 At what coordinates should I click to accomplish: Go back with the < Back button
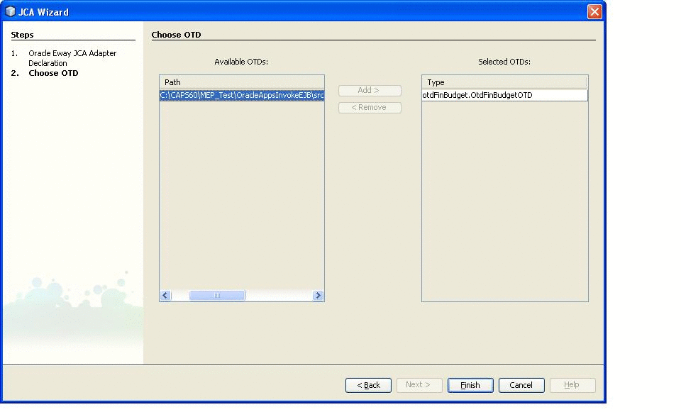[368, 385]
